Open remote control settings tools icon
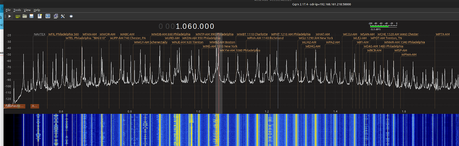This screenshot has width=459, height=146. 63,16
